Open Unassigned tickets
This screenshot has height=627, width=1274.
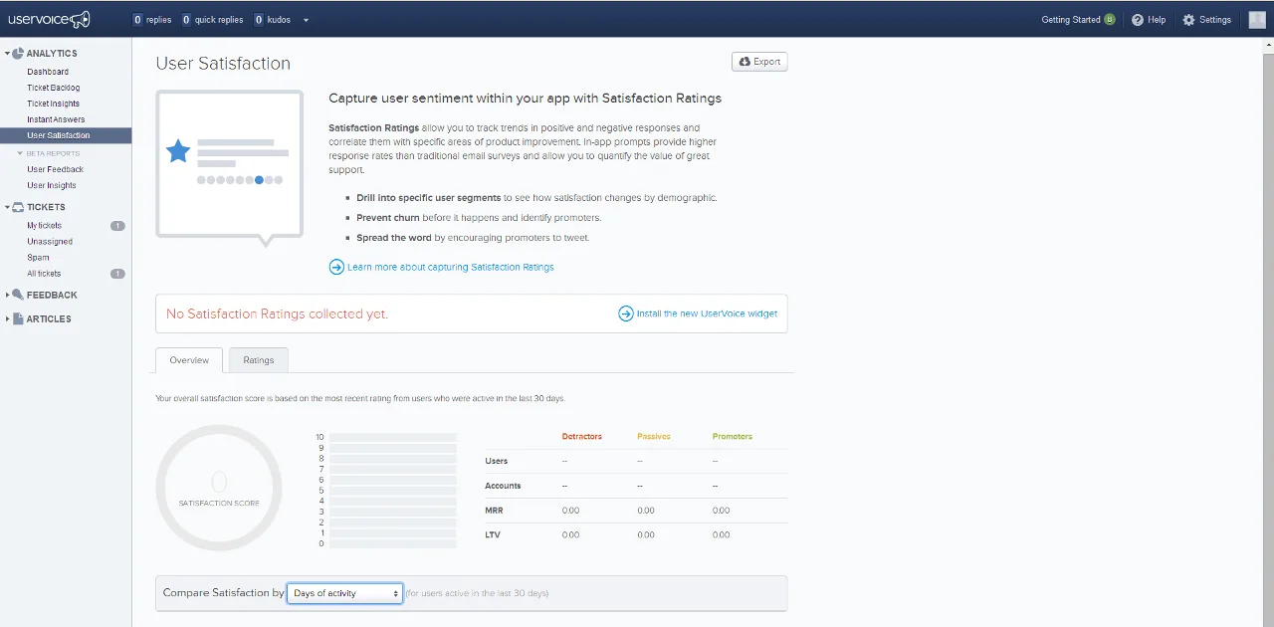pyautogui.click(x=50, y=242)
